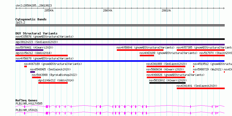The height and width of the screenshot is (116, 232).
Task: Click the nsv4067189 gnomAD text label
Action: coord(53,64)
